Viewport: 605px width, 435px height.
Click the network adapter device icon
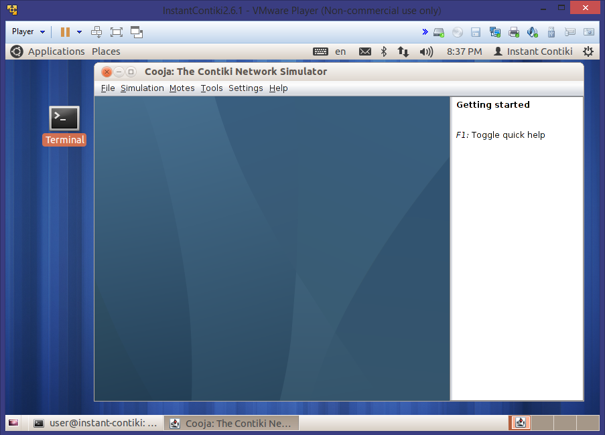pos(494,32)
